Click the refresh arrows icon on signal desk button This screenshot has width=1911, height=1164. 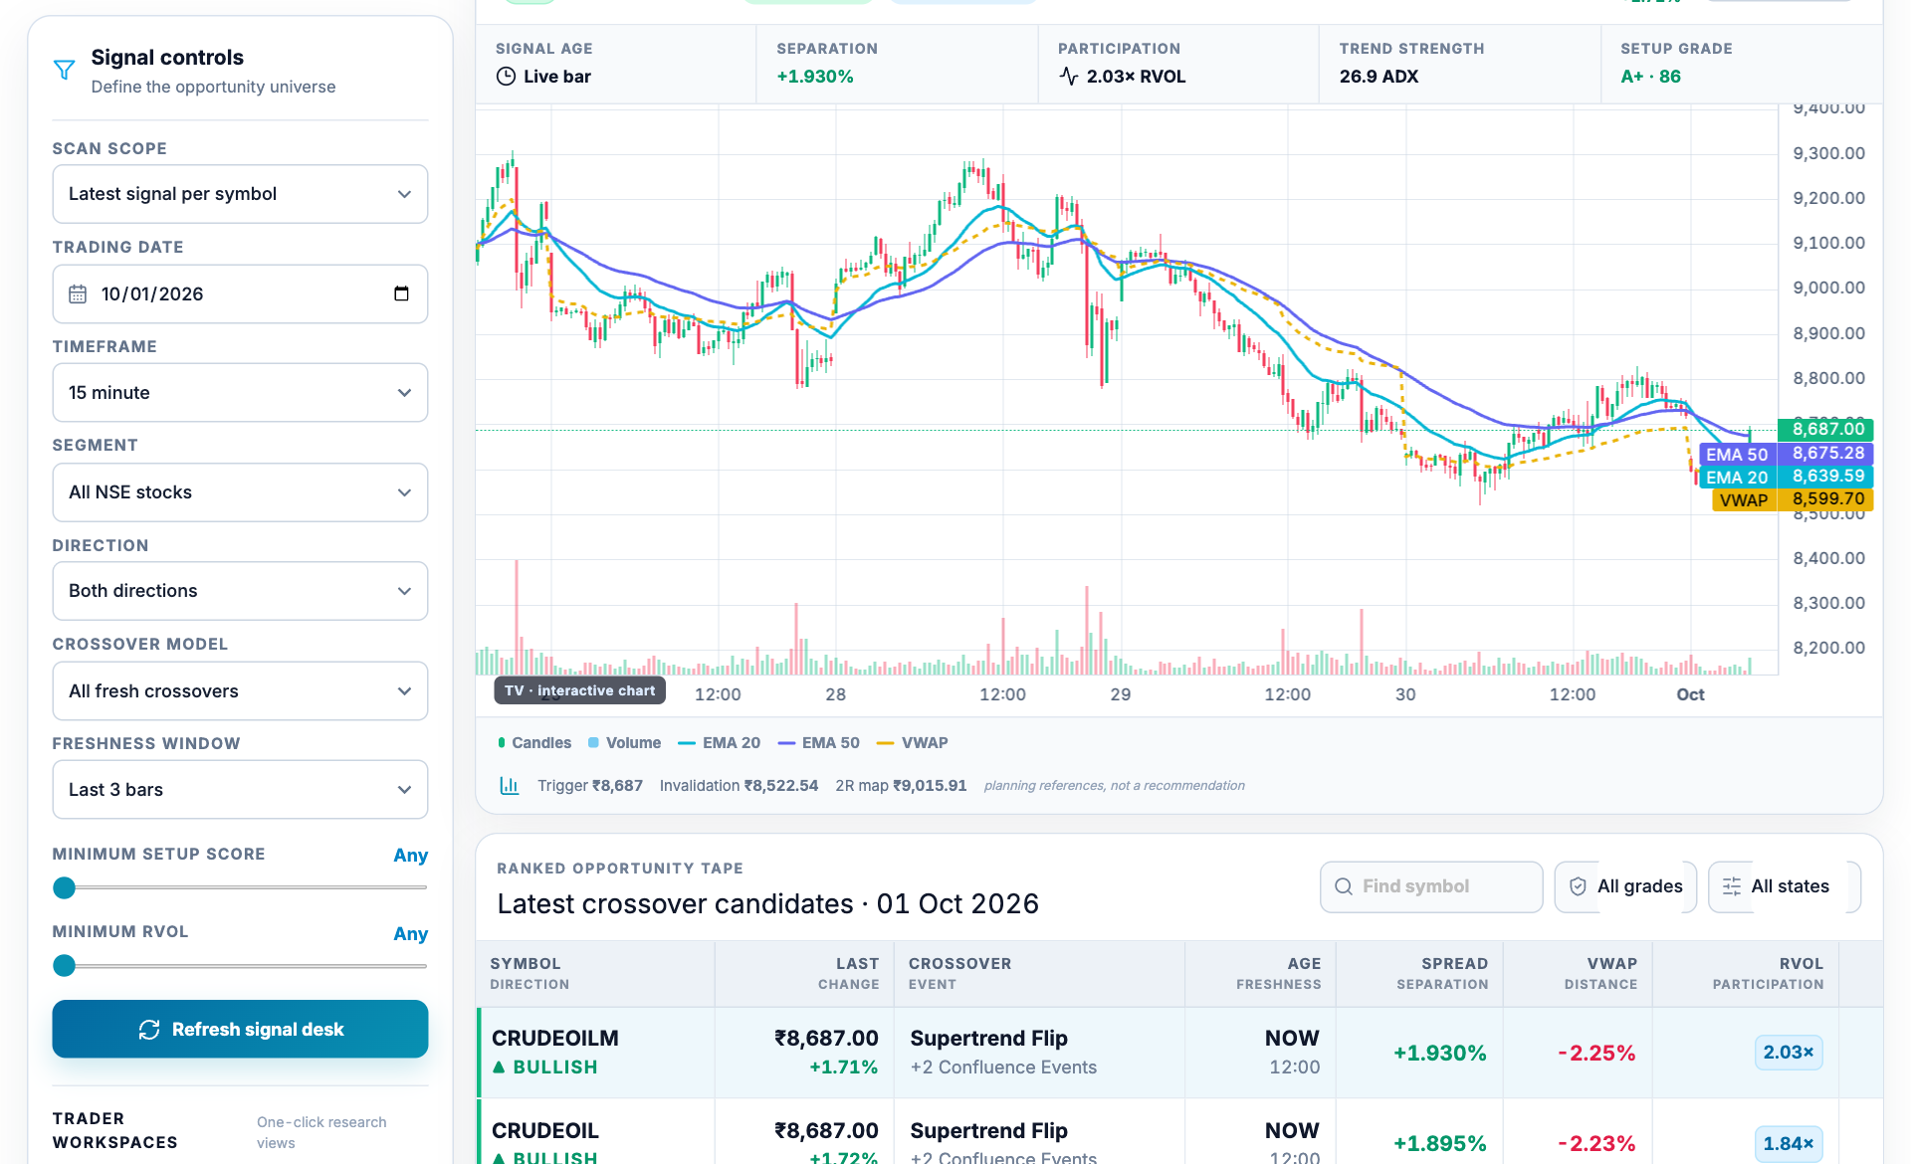point(149,1030)
